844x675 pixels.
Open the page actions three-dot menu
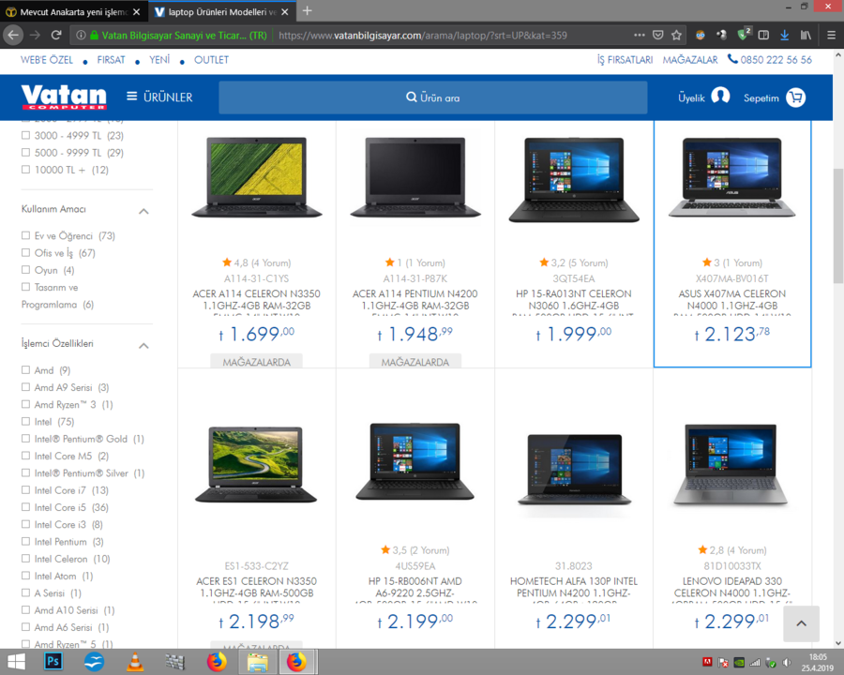click(639, 35)
